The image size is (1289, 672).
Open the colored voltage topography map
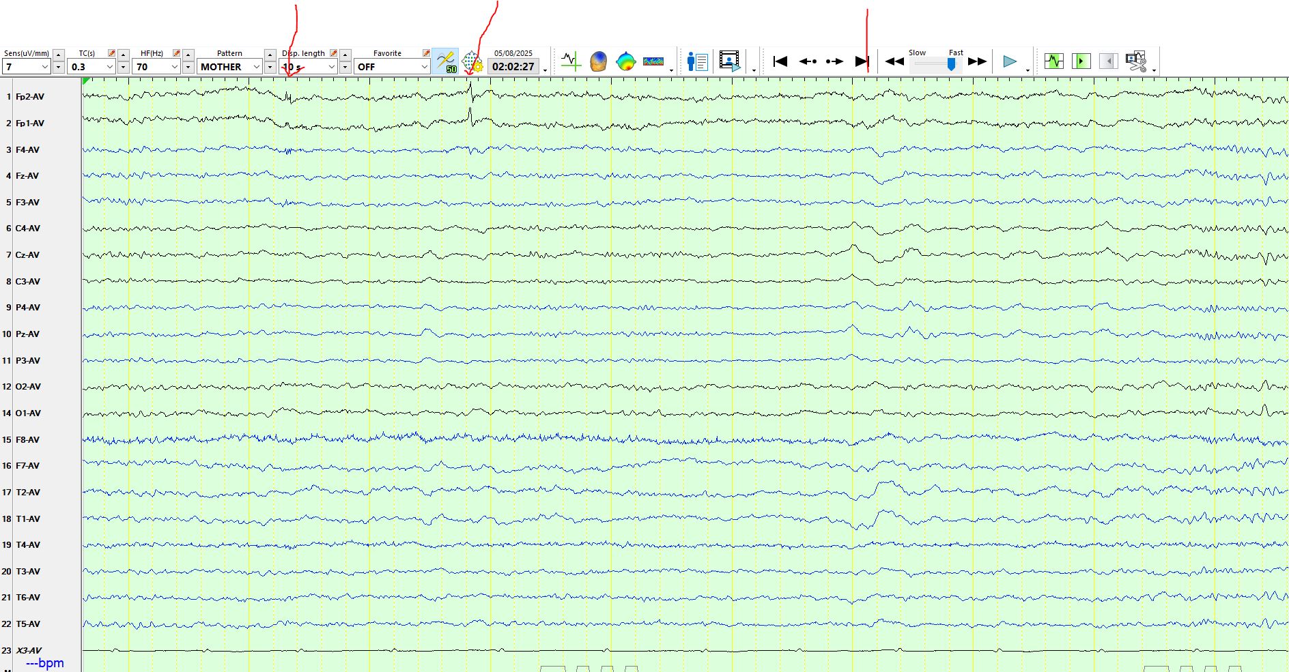click(x=625, y=61)
